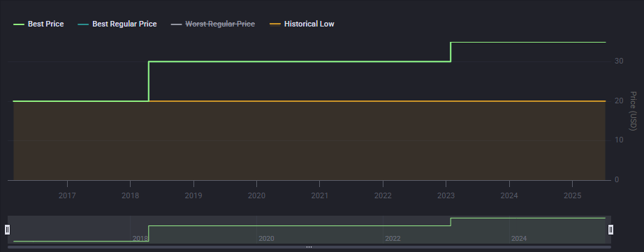Click the 2020 x-axis label on main chart
The width and height of the screenshot is (644, 252).
257,195
